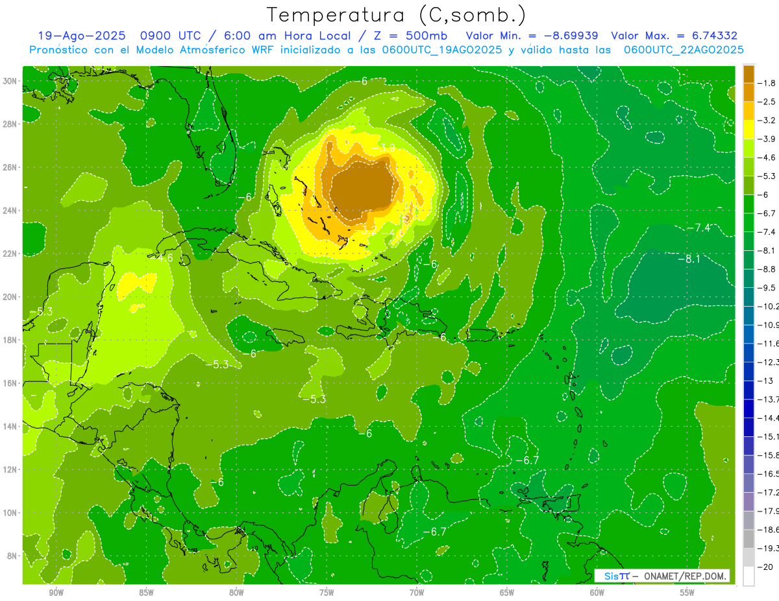
Task: Pick the legend swatch between -2.5 and -3.2
Action: (x=748, y=111)
